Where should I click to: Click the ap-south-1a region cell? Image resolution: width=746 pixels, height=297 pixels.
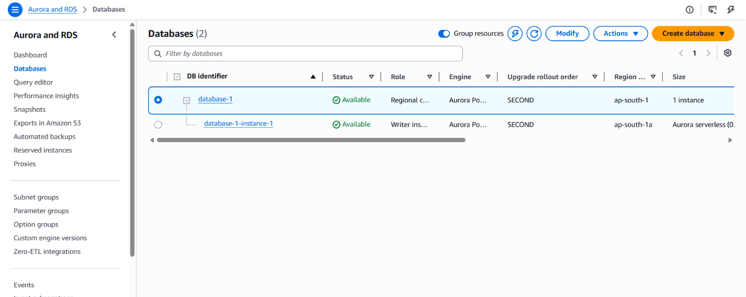tap(633, 125)
